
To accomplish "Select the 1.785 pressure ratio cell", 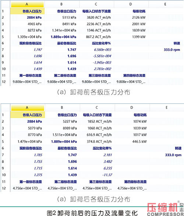I will click(x=28, y=155).
